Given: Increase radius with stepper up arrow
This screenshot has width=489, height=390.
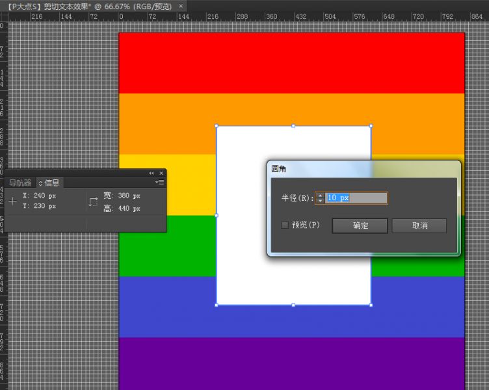Looking at the screenshot, I should pos(320,195).
